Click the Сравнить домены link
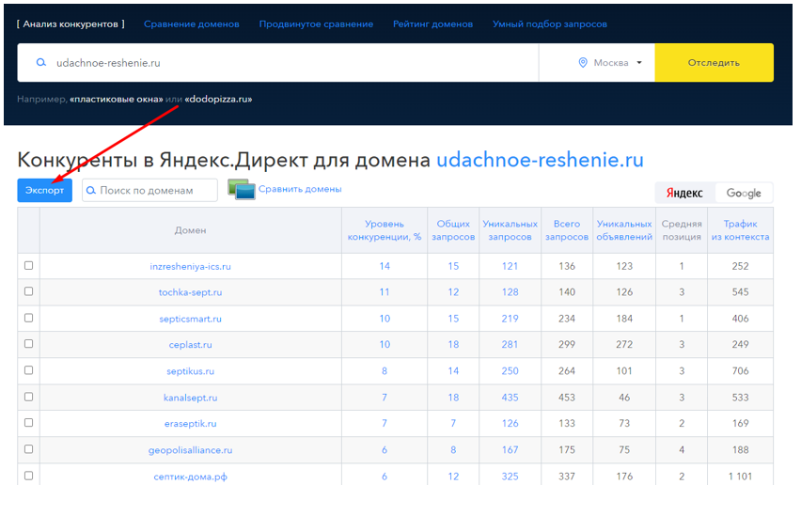Viewport: 801px width, 516px height. click(x=300, y=189)
